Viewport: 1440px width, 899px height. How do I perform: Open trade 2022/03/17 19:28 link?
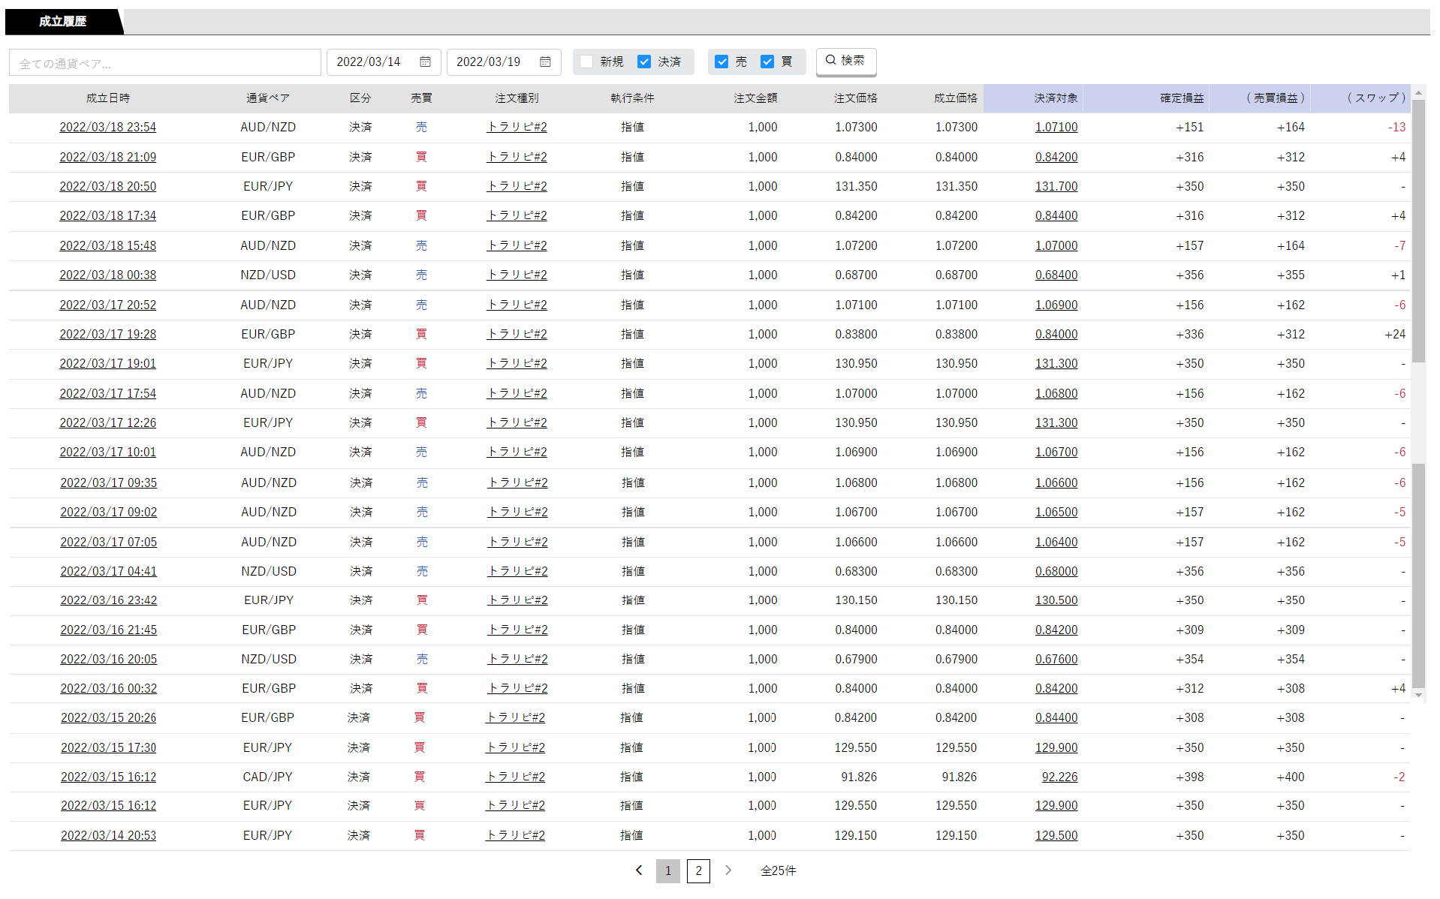pos(108,335)
